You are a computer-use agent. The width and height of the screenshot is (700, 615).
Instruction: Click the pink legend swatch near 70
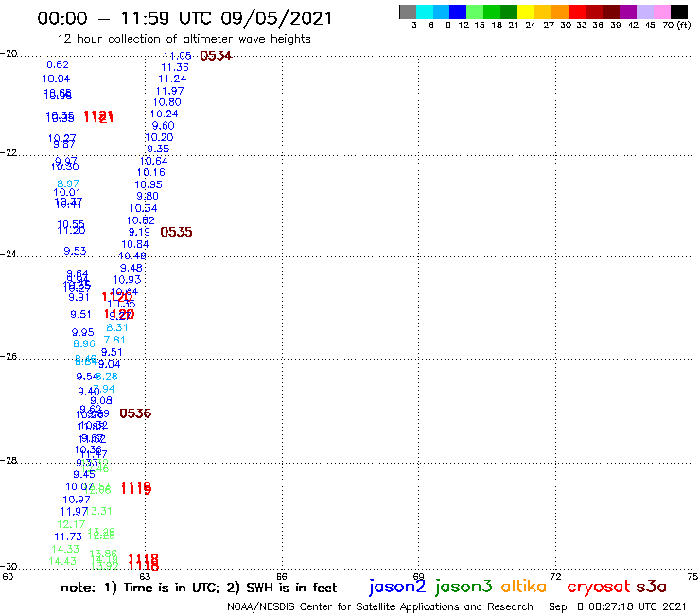click(661, 12)
